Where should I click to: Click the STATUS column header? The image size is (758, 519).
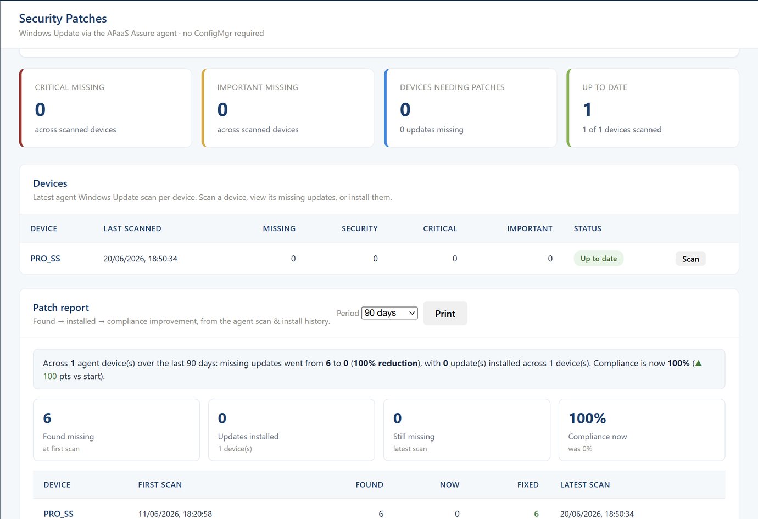588,228
